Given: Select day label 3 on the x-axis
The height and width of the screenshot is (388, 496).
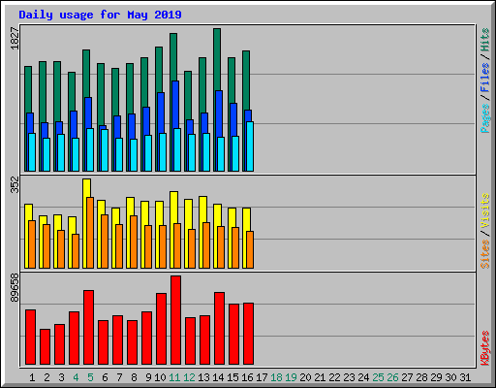Looking at the screenshot, I should (x=61, y=377).
